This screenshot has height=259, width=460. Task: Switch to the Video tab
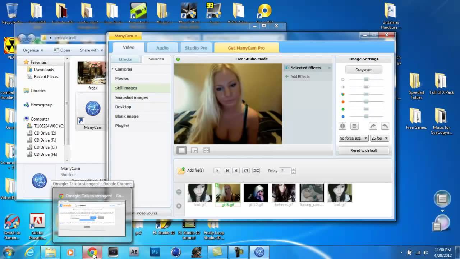(129, 47)
